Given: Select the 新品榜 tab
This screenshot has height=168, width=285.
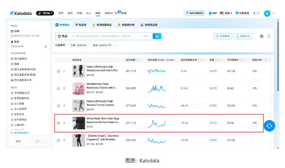Looking at the screenshot, I should point(81,25).
